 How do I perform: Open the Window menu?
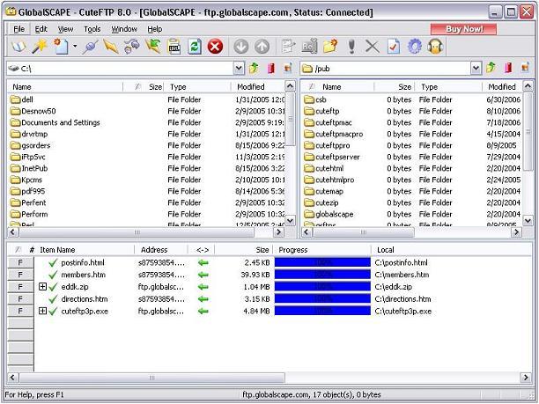(124, 29)
